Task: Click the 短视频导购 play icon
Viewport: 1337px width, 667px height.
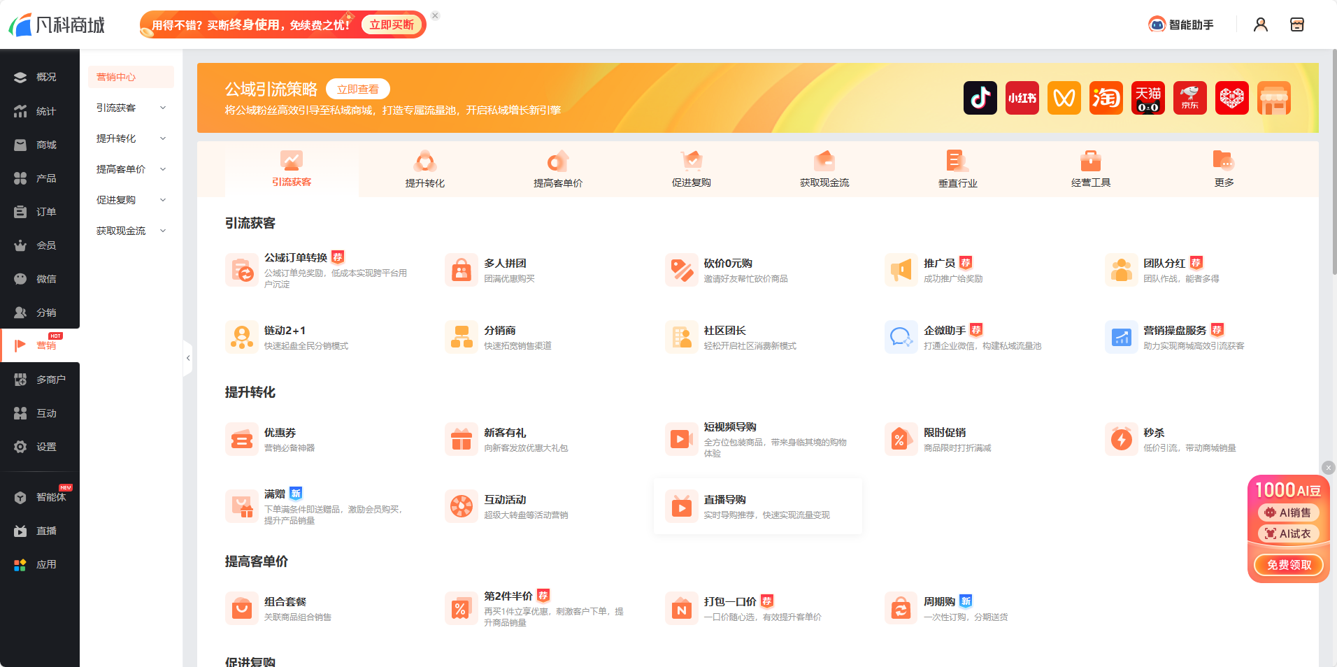Action: pyautogui.click(x=682, y=440)
